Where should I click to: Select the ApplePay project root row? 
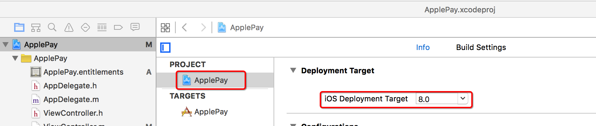coord(78,45)
